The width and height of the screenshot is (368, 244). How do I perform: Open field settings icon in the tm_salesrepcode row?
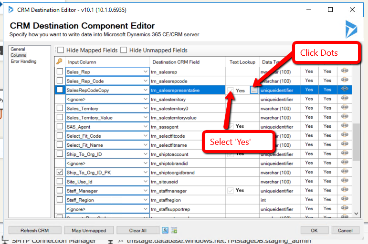click(x=345, y=80)
